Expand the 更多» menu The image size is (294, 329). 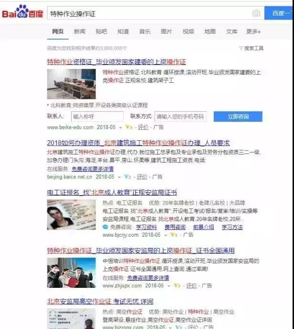click(x=253, y=32)
